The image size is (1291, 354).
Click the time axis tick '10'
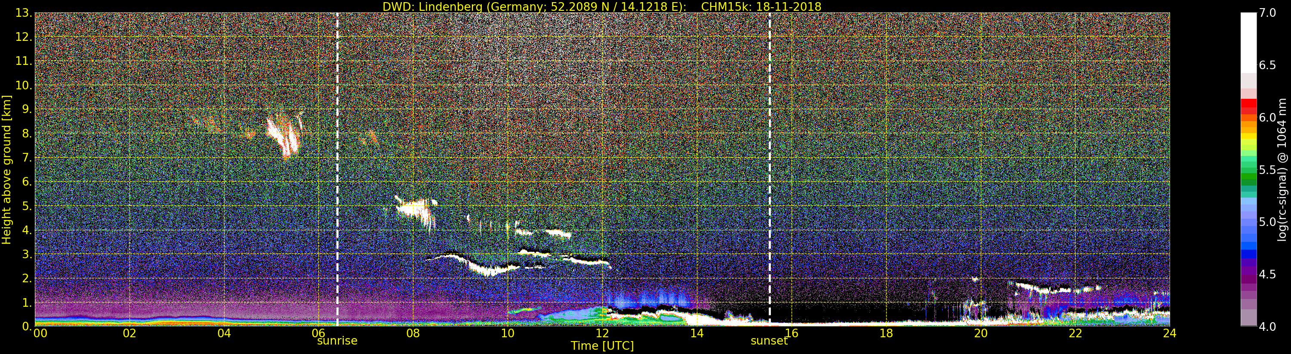(508, 333)
